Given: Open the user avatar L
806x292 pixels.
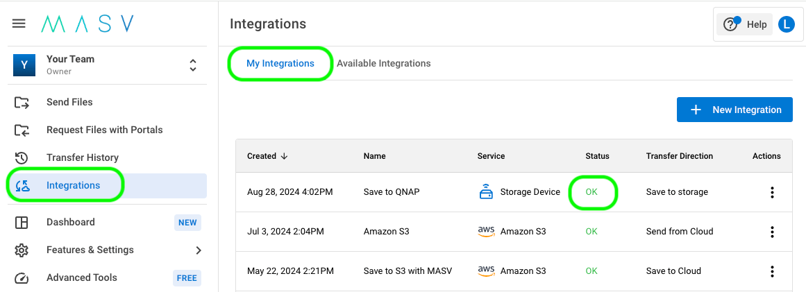Looking at the screenshot, I should (786, 24).
